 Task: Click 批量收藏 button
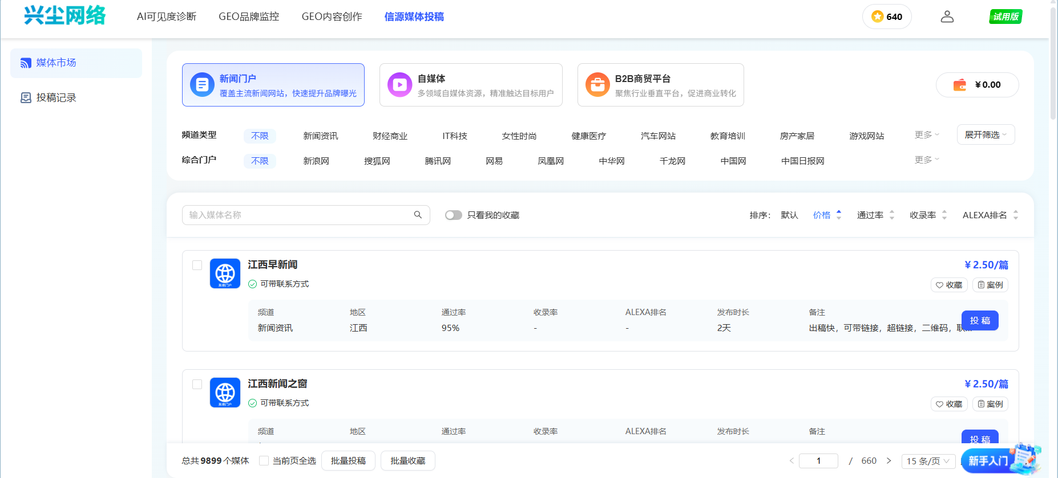point(408,460)
